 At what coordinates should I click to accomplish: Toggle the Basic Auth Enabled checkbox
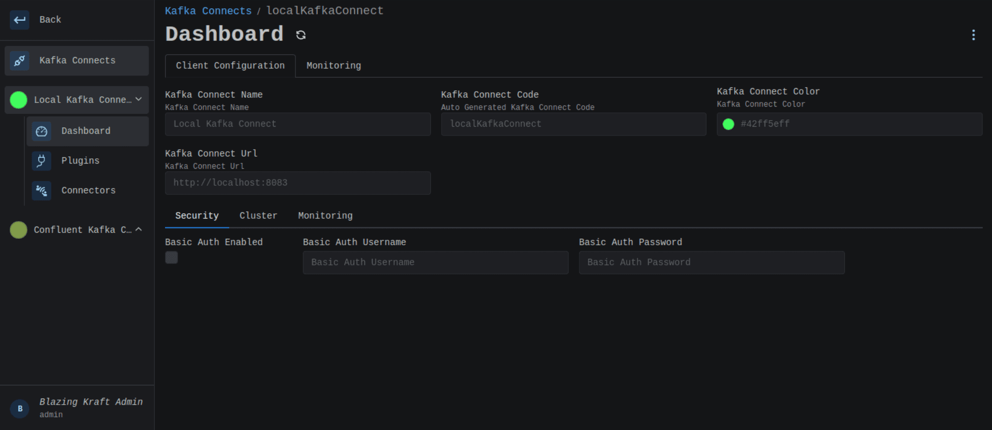pos(171,257)
